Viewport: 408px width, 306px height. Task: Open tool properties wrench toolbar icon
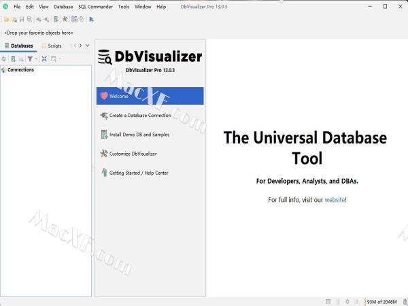coord(65,19)
